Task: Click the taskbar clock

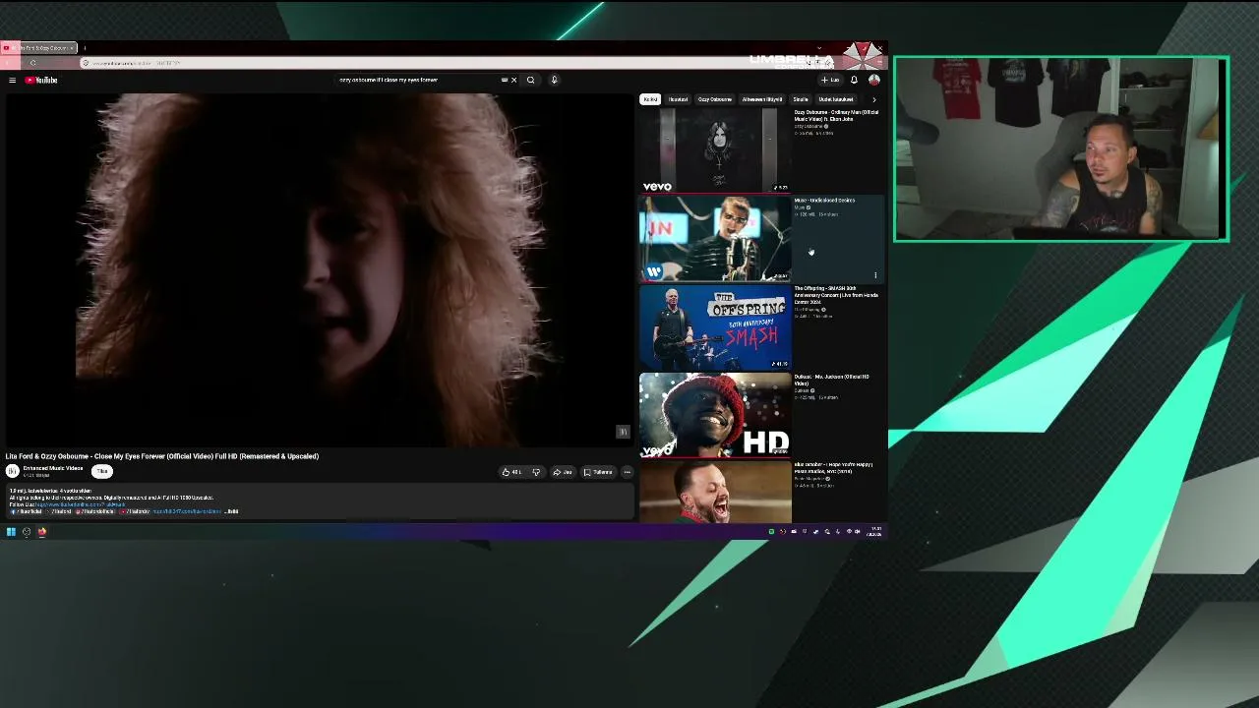Action: click(x=873, y=532)
